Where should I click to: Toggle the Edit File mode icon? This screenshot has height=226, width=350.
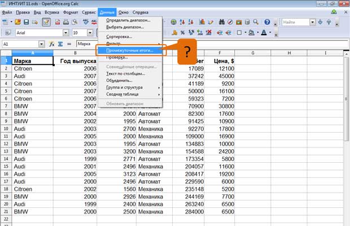point(46,22)
